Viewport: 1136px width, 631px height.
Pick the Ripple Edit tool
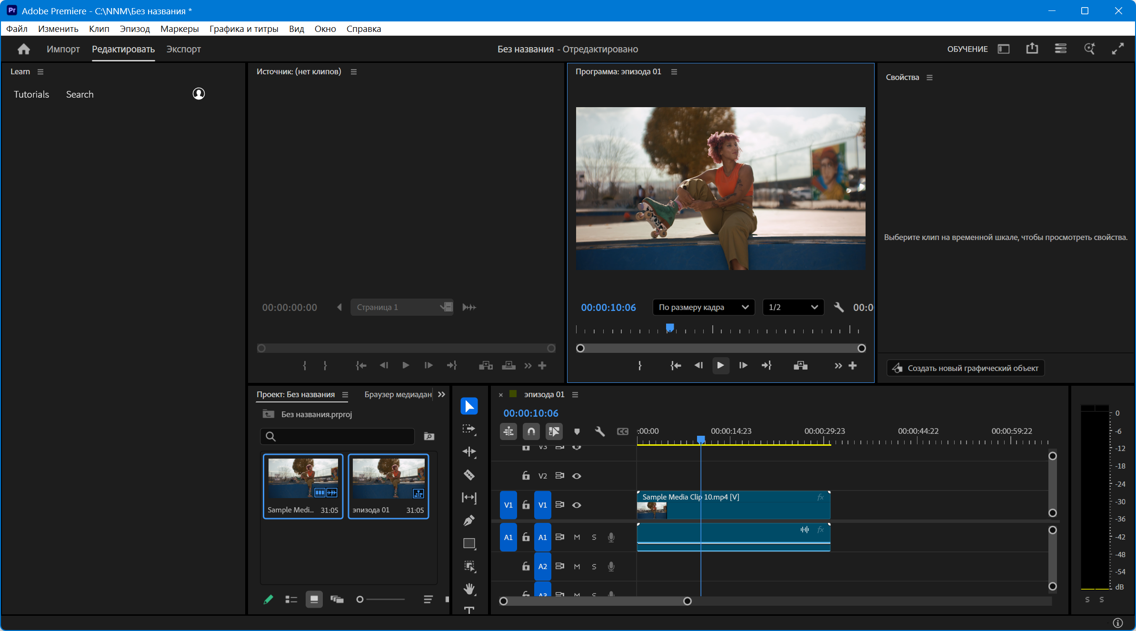(x=469, y=451)
